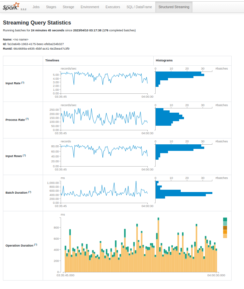Click the Timelines column header
Image resolution: width=244 pixels, height=289 pixels.
pos(52,60)
